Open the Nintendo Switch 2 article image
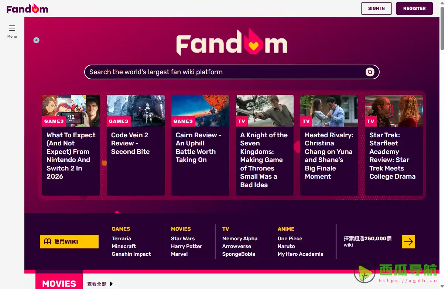This screenshot has width=445, height=289. pos(71,110)
